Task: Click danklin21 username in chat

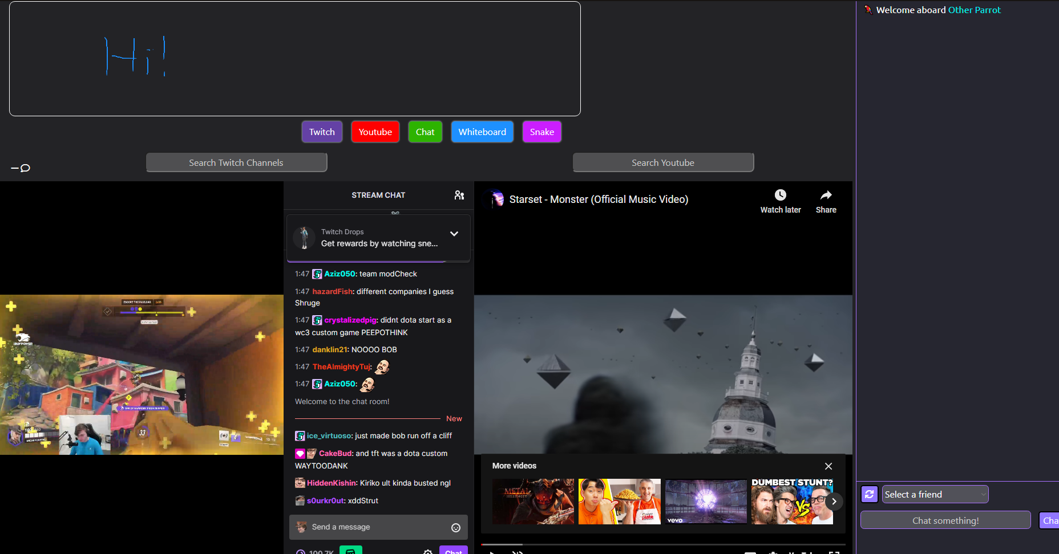Action: tap(330, 350)
